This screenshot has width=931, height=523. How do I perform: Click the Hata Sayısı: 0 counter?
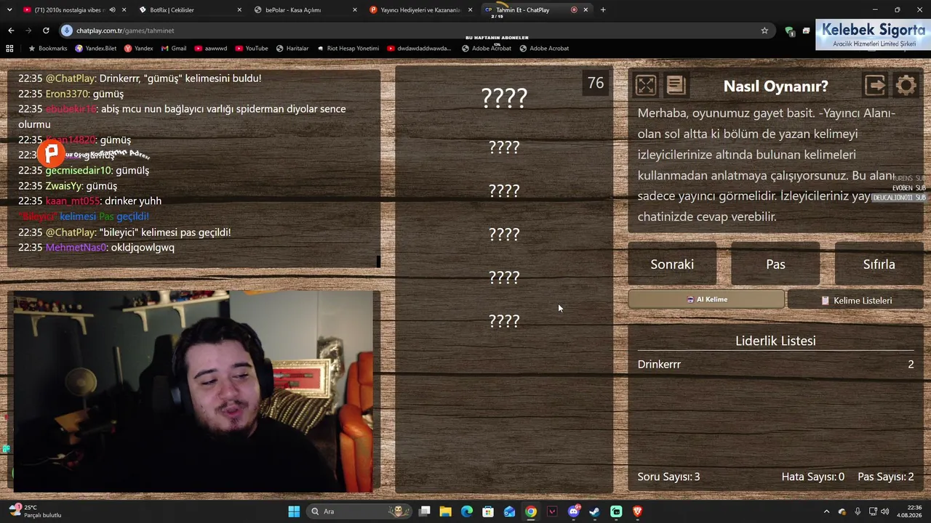813,477
